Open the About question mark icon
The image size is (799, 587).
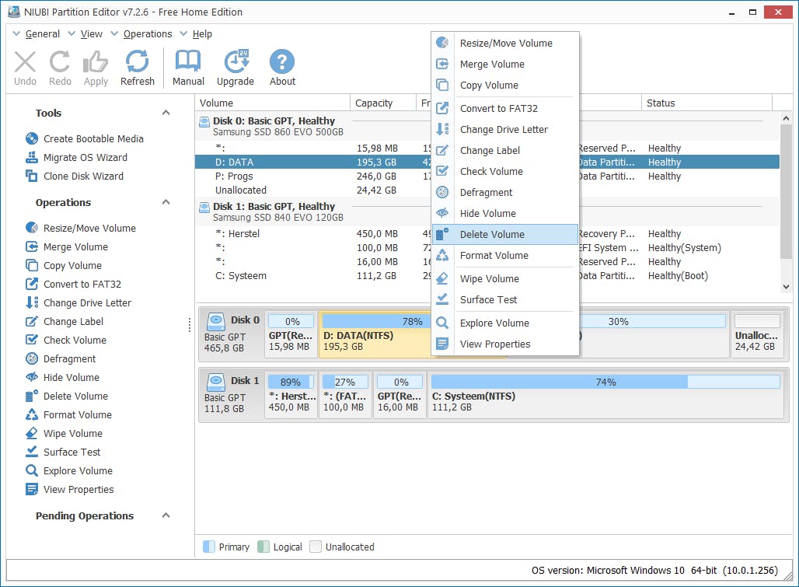pyautogui.click(x=282, y=68)
